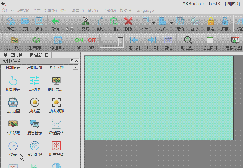Click the teal canvas editing area
This screenshot has width=243, height=168.
[159, 98]
